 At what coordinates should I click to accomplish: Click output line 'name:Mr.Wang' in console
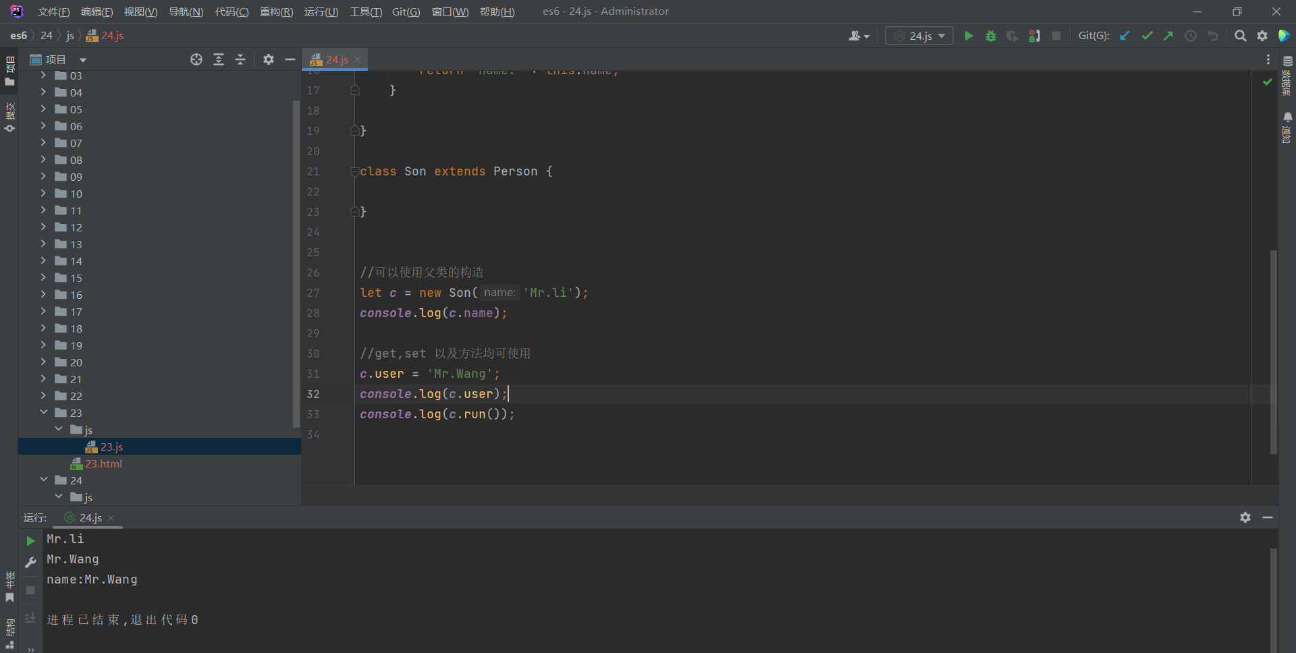pos(92,579)
